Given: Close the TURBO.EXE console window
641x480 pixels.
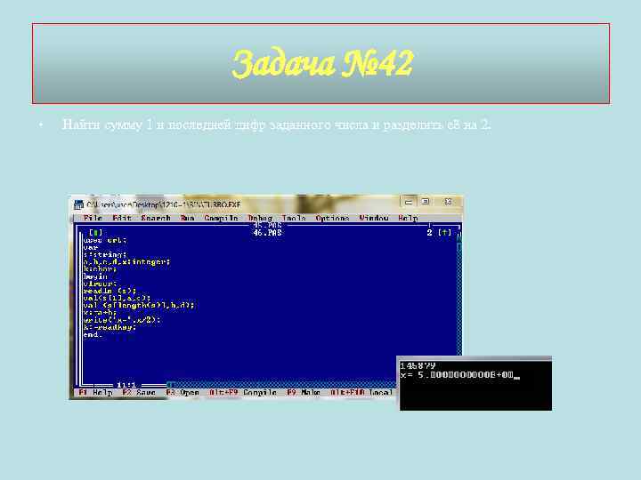Looking at the screenshot, I should 448,202.
